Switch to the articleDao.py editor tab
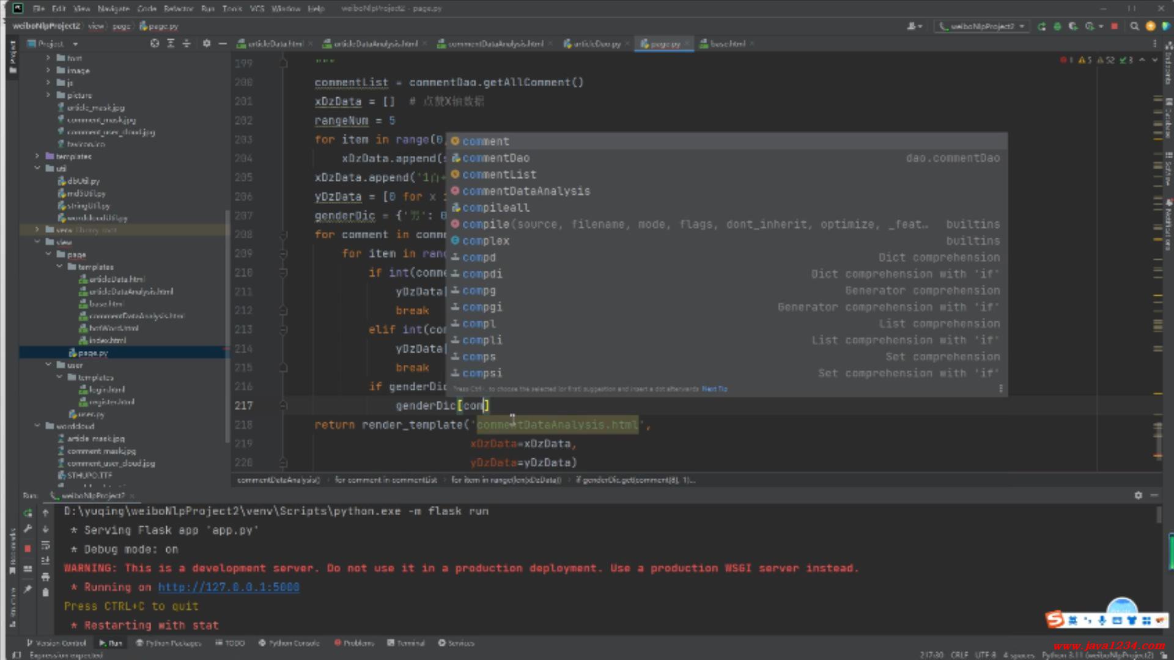 coord(596,44)
